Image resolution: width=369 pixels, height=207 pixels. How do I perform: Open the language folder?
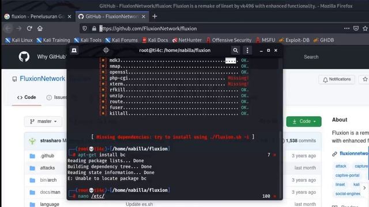pyautogui.click(x=50, y=204)
